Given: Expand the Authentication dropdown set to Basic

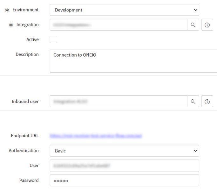Looking at the screenshot, I should coord(124,151).
